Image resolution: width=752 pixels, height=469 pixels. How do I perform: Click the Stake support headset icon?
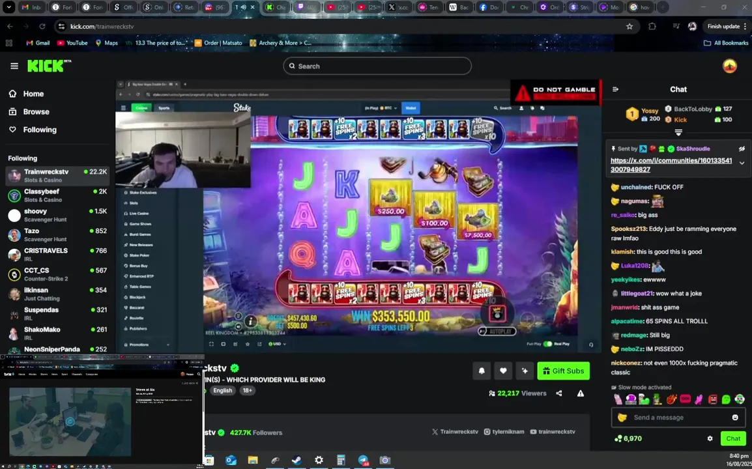coord(591,345)
